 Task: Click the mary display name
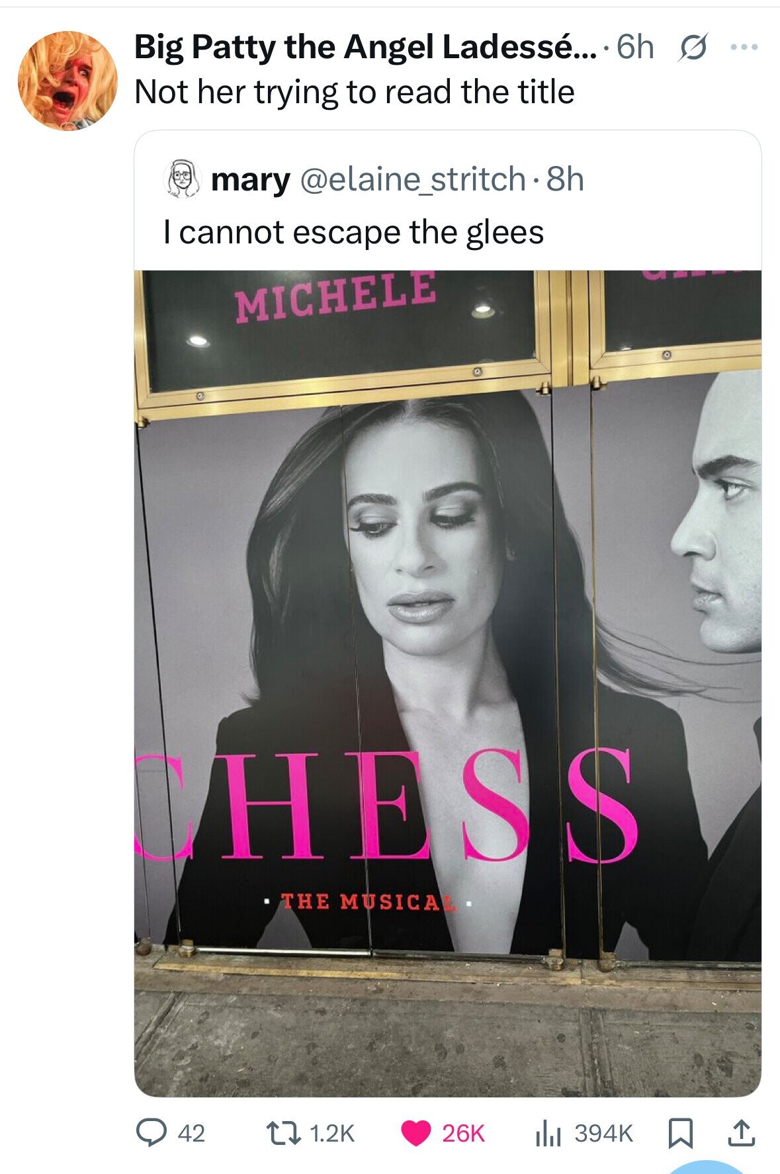pos(250,180)
